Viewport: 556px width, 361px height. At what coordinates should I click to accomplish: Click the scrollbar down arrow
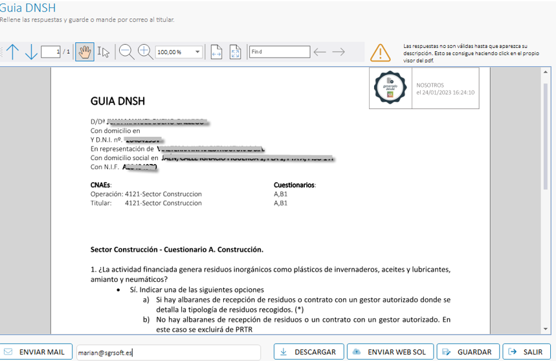pyautogui.click(x=546, y=329)
